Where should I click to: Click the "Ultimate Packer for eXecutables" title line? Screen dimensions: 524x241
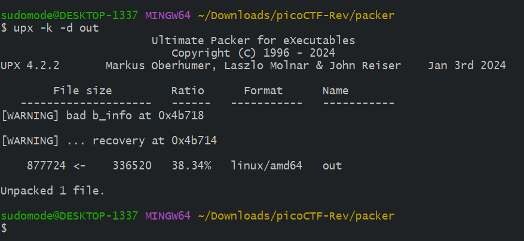253,41
